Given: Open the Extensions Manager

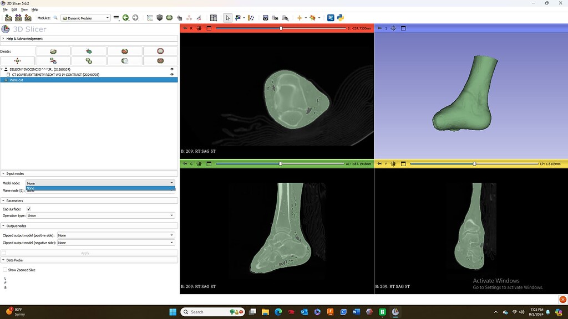Looking at the screenshot, I should click(331, 18).
